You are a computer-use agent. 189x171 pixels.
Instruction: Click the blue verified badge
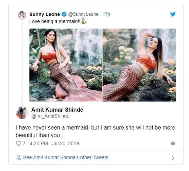tap(64, 14)
